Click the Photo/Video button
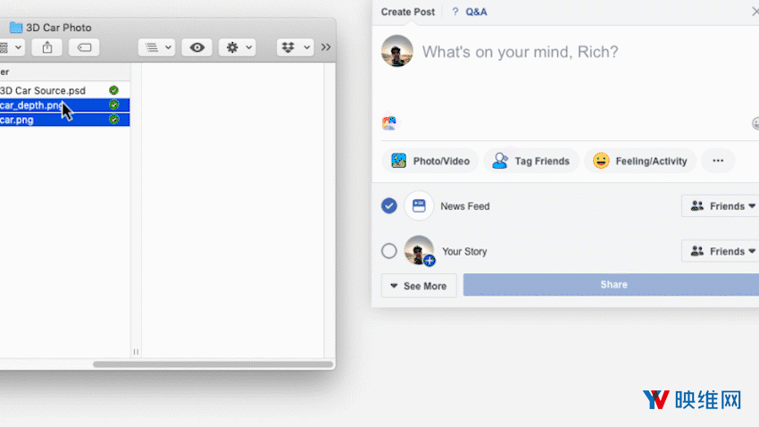This screenshot has height=427, width=759. coord(430,161)
